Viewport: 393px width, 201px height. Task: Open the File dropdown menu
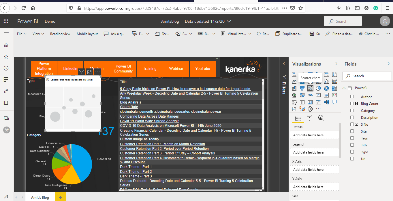[22, 34]
